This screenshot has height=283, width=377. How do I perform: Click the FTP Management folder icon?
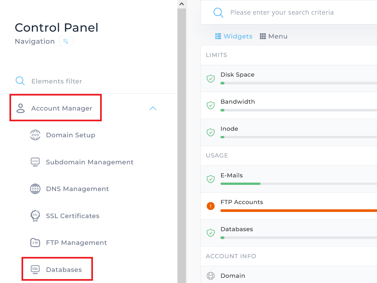point(35,243)
